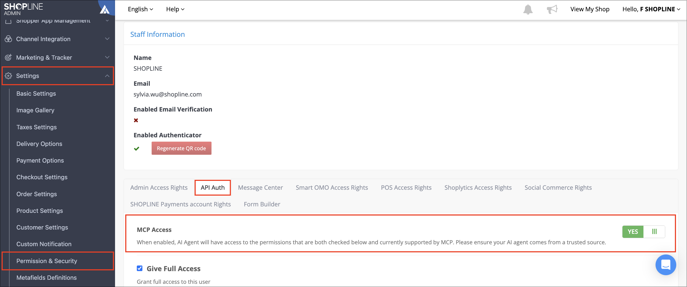Image resolution: width=687 pixels, height=287 pixels.
Task: Expand the Marketing & Tracker section
Action: coord(107,57)
